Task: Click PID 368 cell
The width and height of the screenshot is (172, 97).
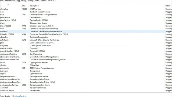Action: (24, 68)
